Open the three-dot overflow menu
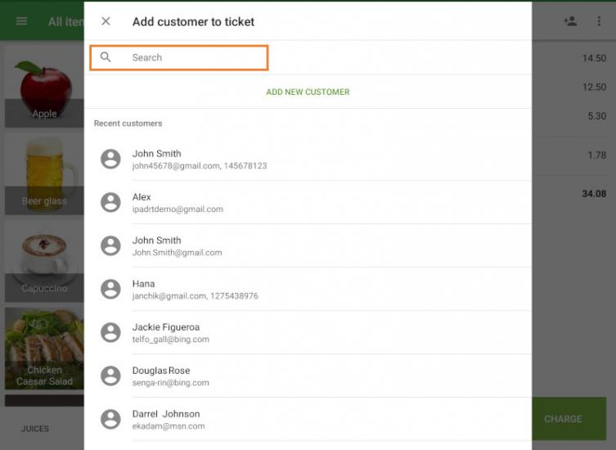This screenshot has height=450, width=616. point(599,21)
